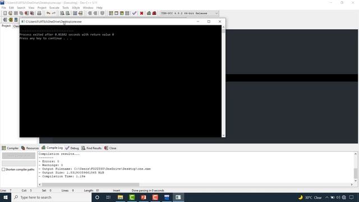Click the compile log scroll-right arrow
The image size is (359, 202).
click(x=352, y=185)
